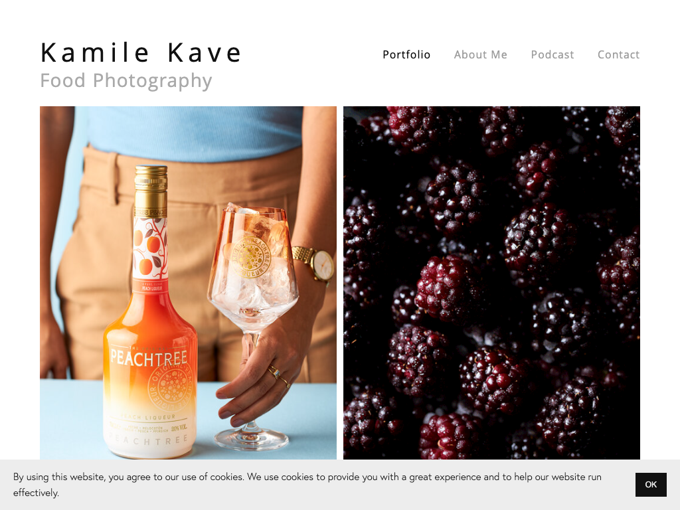The height and width of the screenshot is (510, 680).
Task: Open the blackberries close-up photo
Action: [492, 283]
